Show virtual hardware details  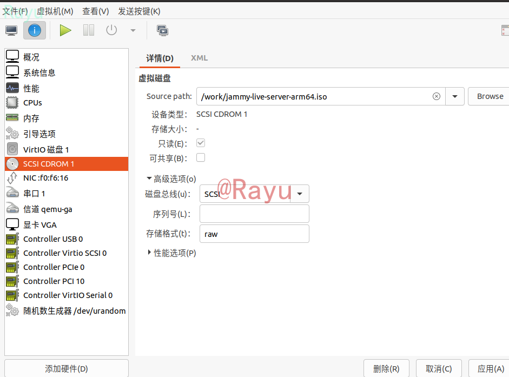[35, 30]
